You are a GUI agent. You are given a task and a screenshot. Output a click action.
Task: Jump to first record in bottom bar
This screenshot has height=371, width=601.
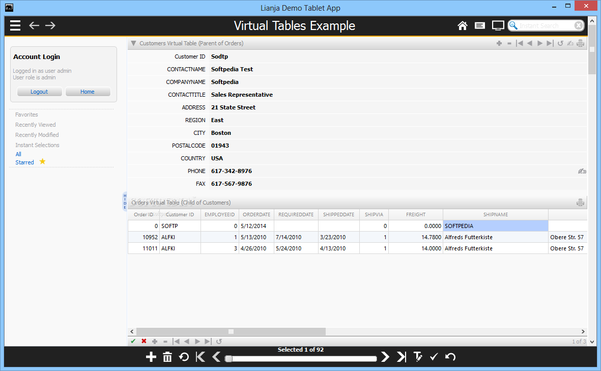[x=200, y=357]
